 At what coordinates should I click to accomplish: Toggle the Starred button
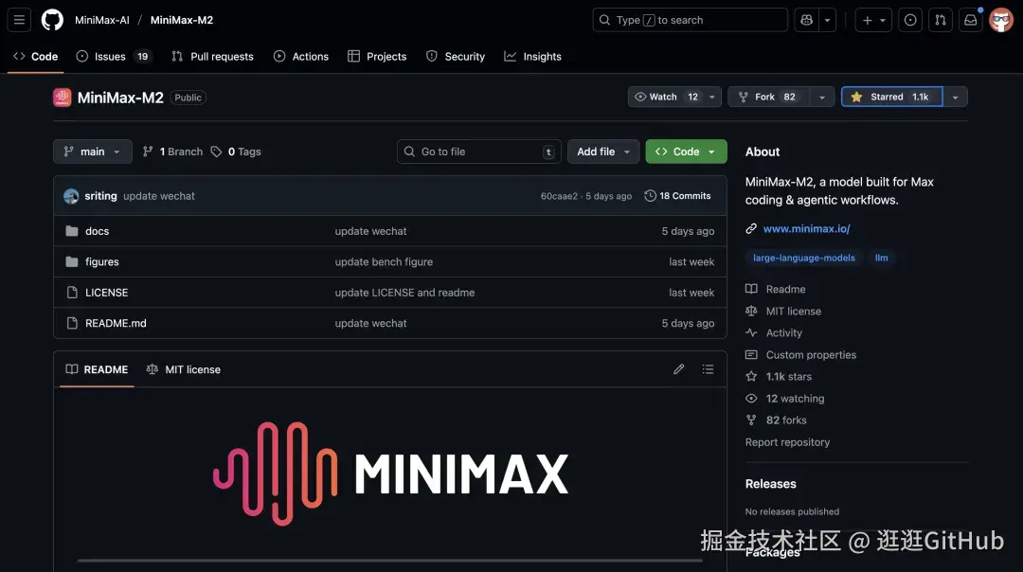[x=892, y=97]
